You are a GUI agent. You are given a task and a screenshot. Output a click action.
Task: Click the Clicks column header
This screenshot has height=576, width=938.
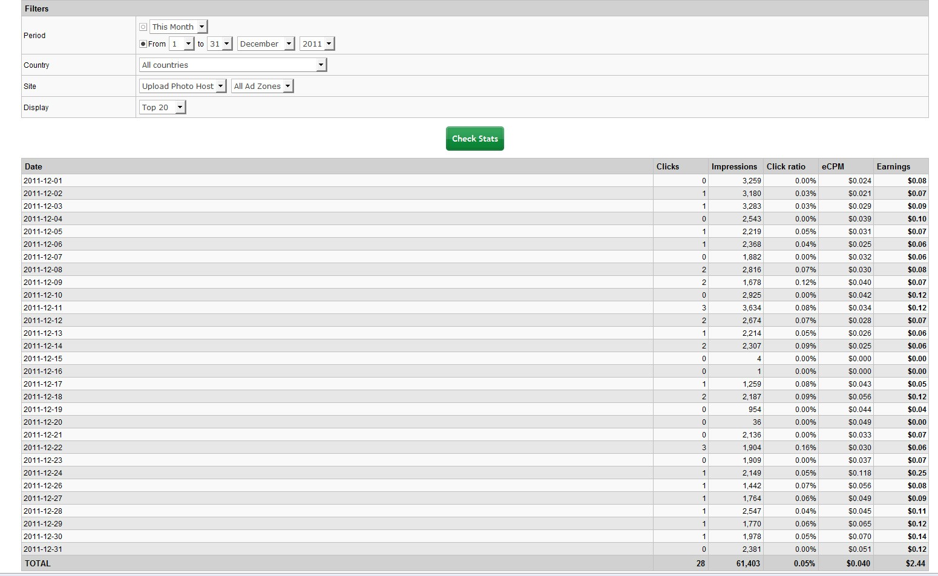click(x=667, y=166)
